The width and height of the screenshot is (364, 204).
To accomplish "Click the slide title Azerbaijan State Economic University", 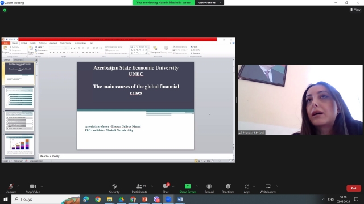I will pyautogui.click(x=136, y=71).
